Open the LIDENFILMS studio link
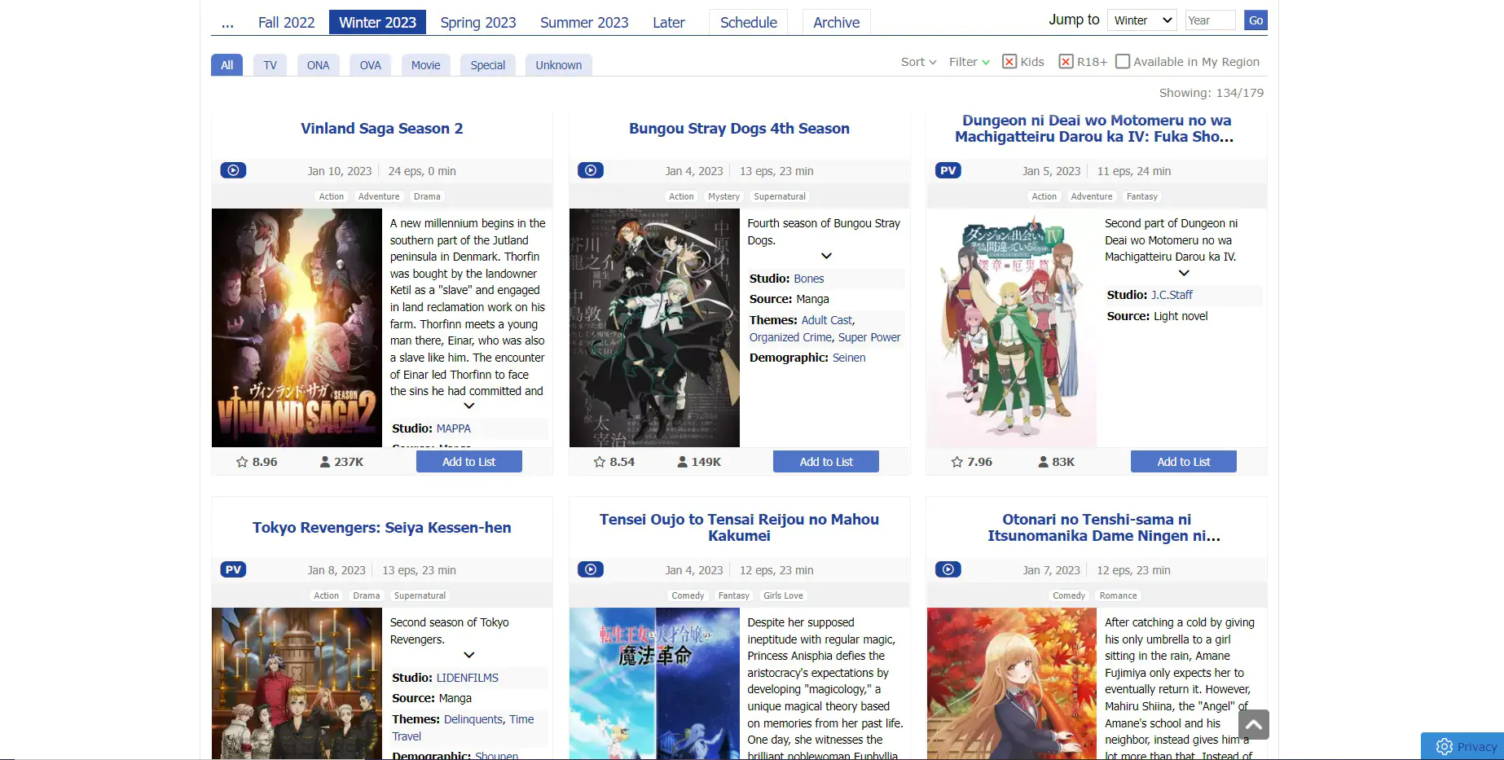 (x=467, y=678)
